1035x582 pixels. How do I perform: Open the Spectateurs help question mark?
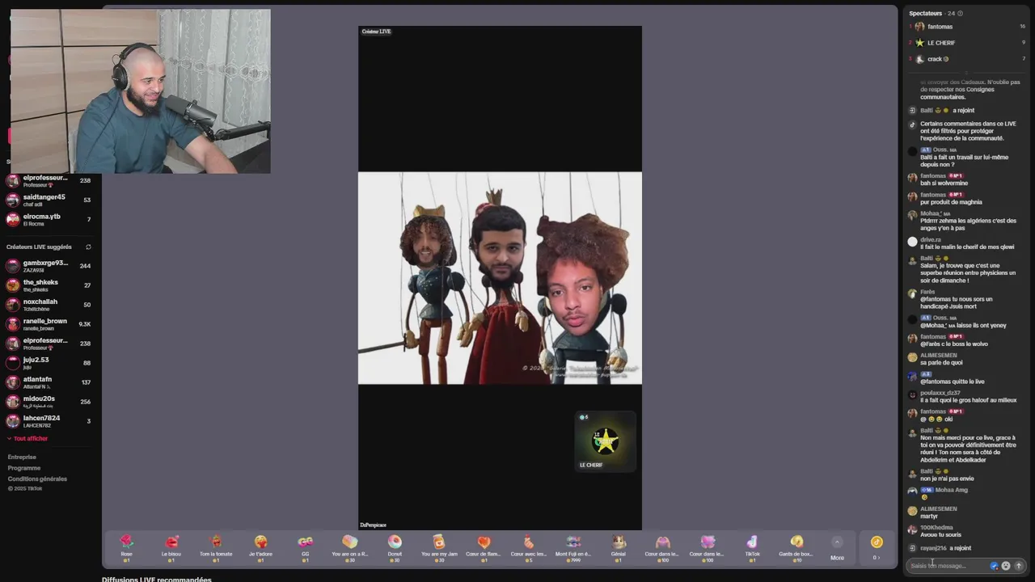960,14
